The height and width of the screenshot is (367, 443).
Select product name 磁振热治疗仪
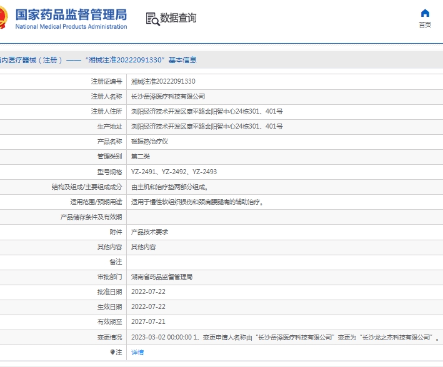(149, 142)
